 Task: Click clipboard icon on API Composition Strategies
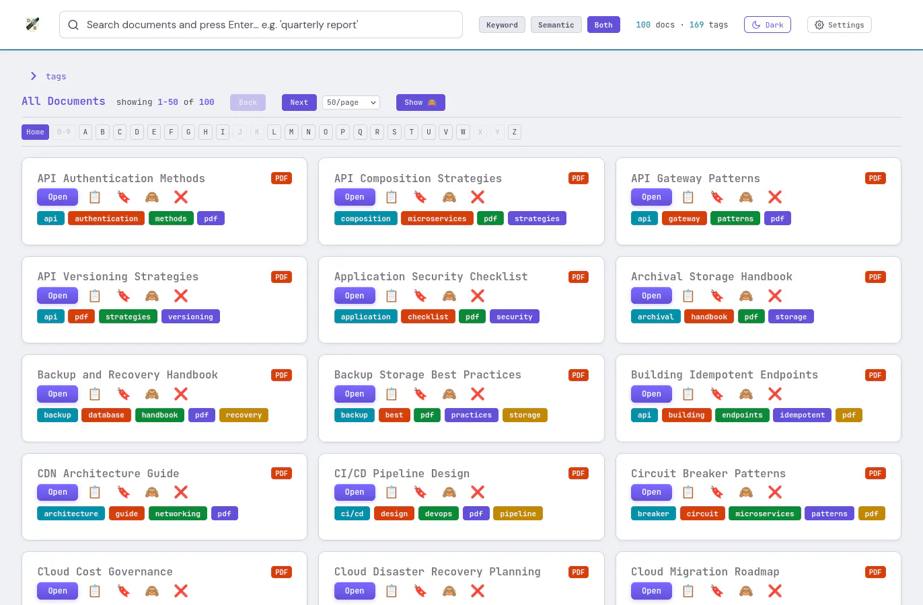coord(392,197)
